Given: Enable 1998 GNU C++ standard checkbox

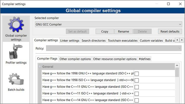Looking at the screenshot, I should click(x=137, y=74).
